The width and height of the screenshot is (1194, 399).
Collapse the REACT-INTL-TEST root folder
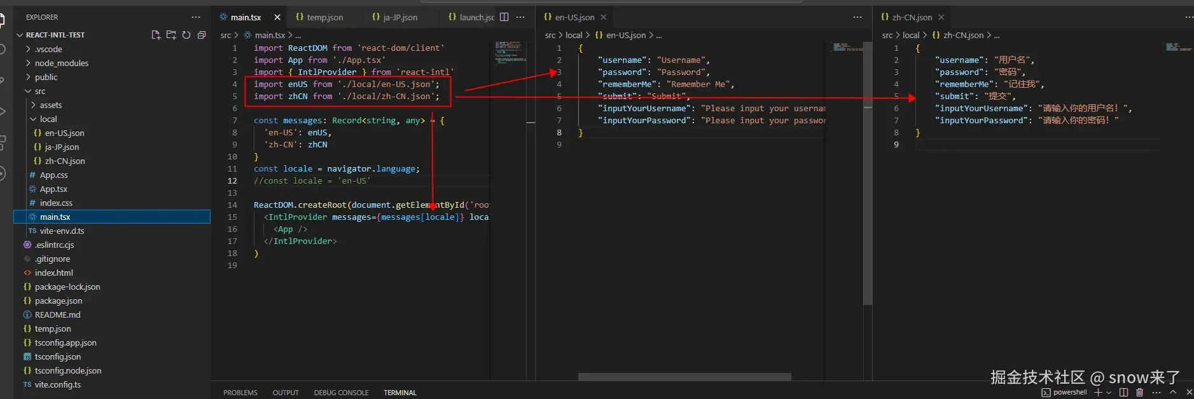pos(112,35)
